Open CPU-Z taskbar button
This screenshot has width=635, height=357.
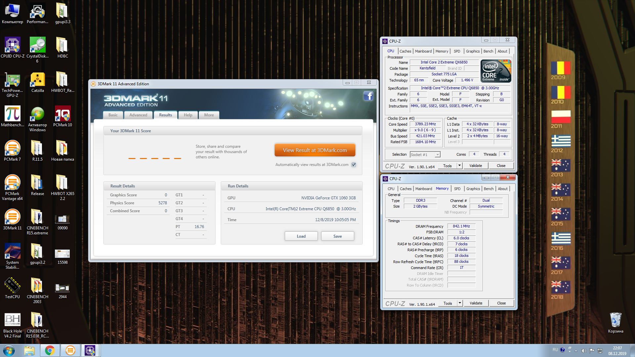click(x=90, y=350)
